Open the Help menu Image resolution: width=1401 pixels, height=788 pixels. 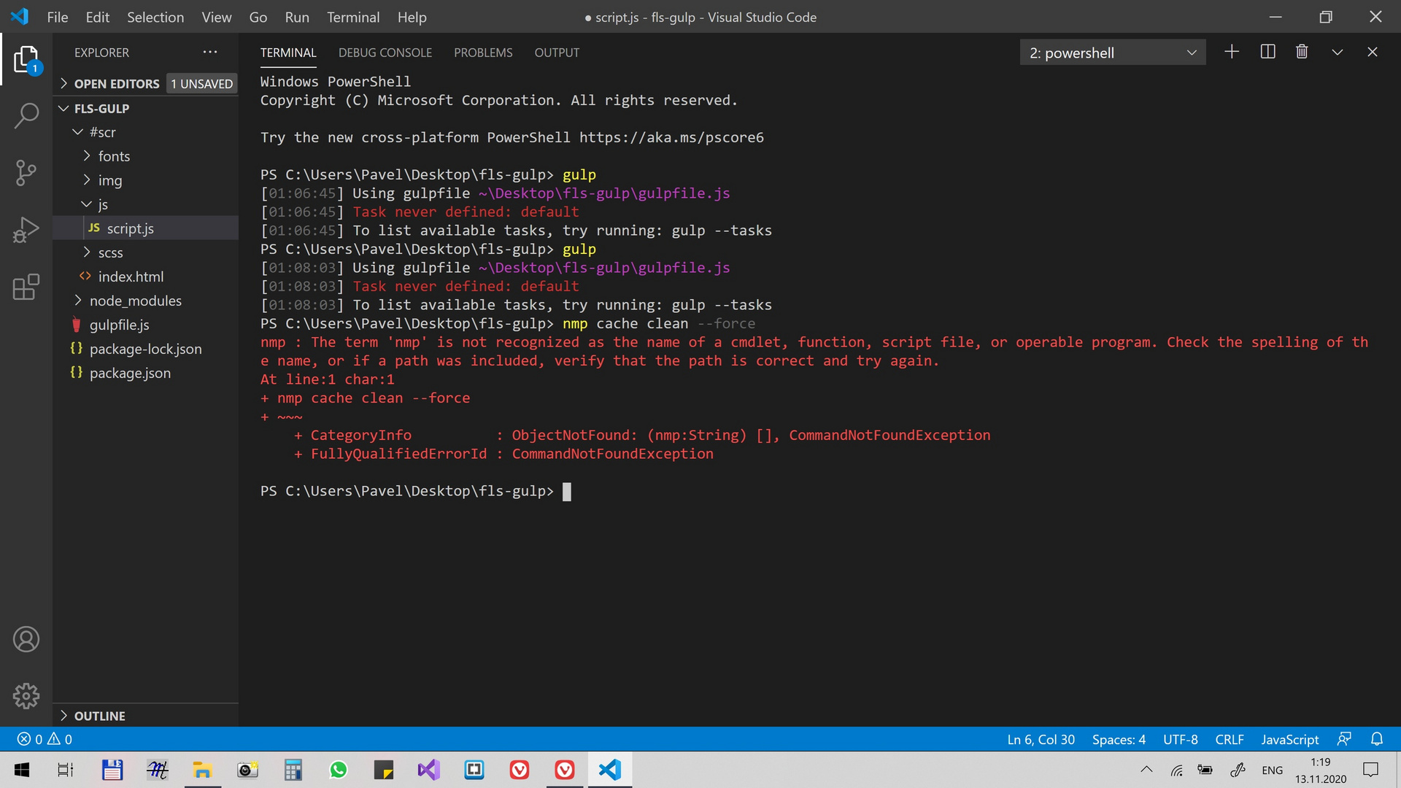412,17
